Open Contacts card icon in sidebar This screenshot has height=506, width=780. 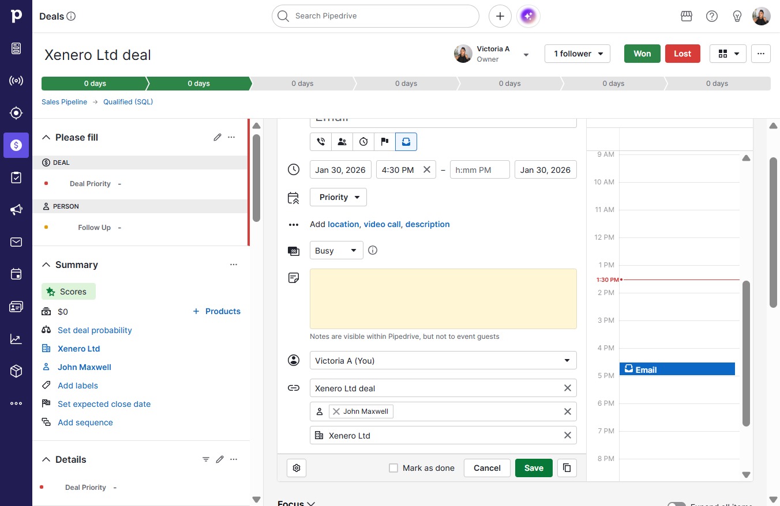click(16, 307)
